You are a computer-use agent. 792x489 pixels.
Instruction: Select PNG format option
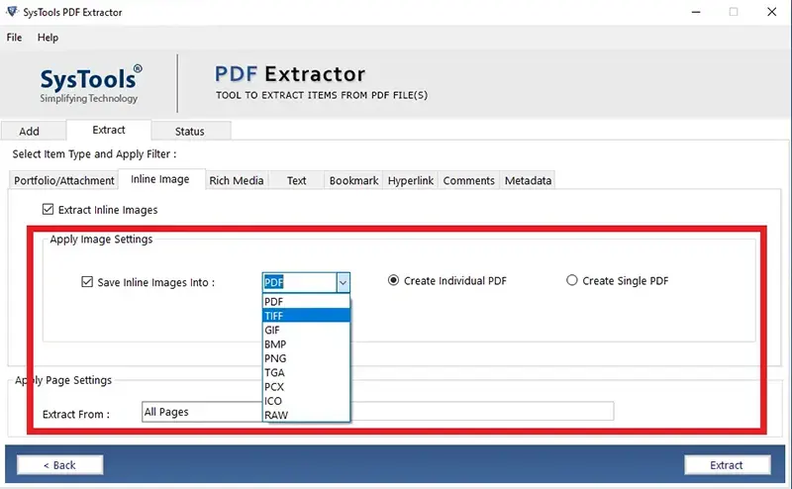click(306, 358)
